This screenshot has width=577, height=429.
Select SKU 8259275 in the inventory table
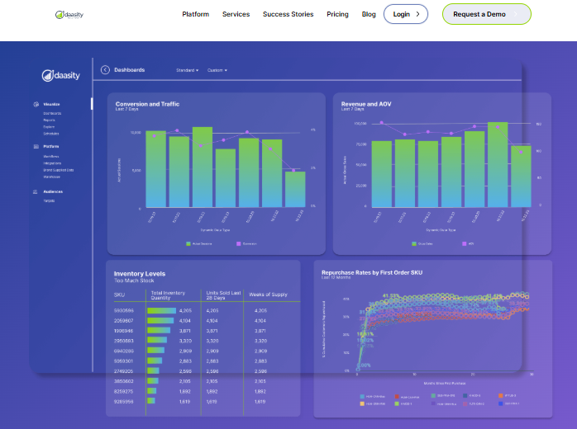pos(124,392)
